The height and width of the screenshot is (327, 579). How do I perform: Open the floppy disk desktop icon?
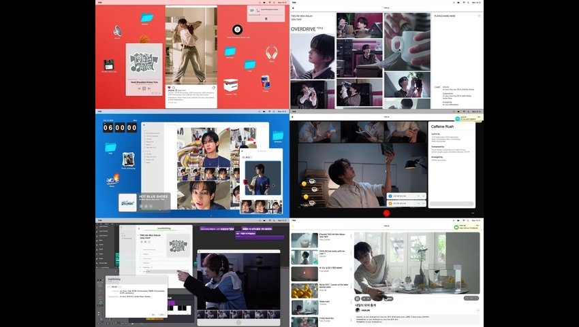[108, 65]
